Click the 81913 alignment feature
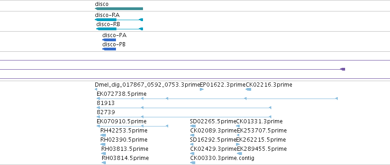 [x=184, y=108]
